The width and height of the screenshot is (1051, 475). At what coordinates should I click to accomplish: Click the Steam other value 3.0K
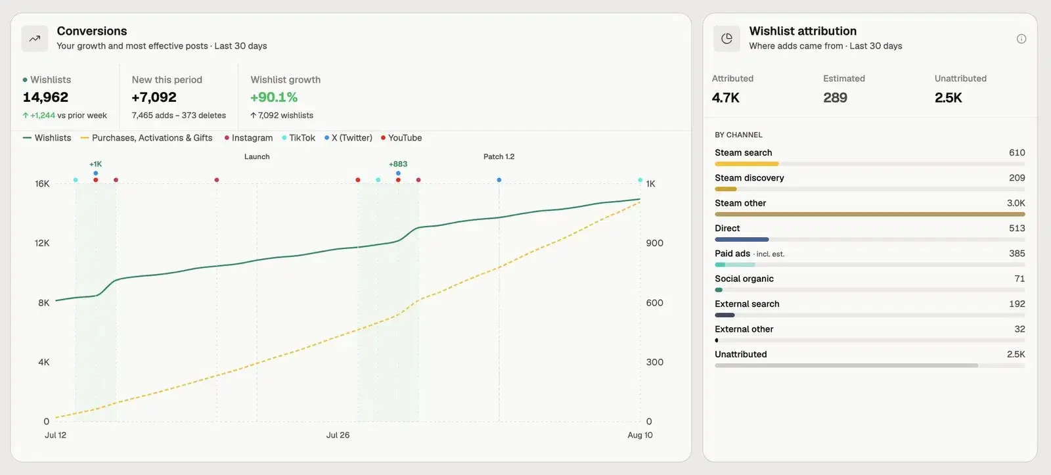click(1016, 203)
